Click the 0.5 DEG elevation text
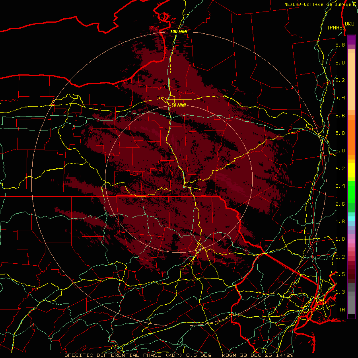 coord(199,355)
